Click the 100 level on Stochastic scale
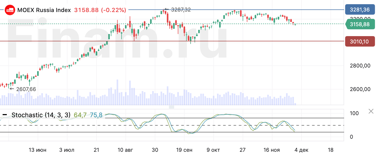Image resolution: width=376 pixels, height=157 pixels. click(354, 113)
